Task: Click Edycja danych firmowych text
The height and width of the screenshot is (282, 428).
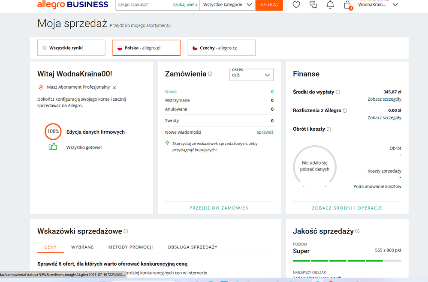Action: tap(96, 132)
